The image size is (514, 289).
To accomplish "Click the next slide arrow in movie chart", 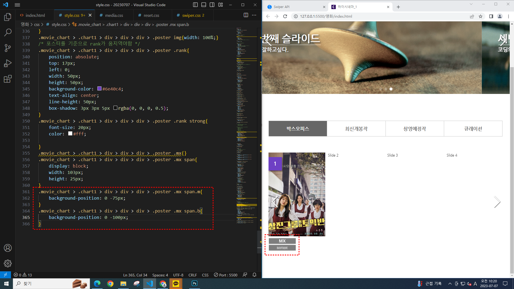I will click(497, 202).
